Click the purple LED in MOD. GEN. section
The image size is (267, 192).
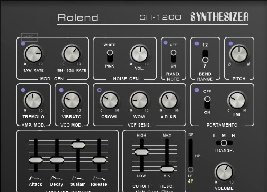23,44
